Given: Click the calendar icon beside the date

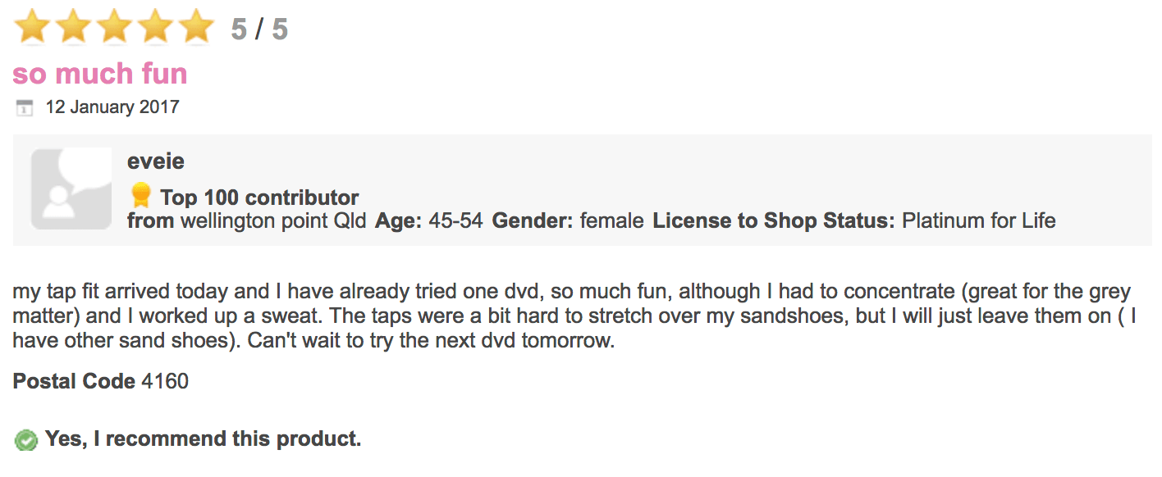Looking at the screenshot, I should pos(25,107).
